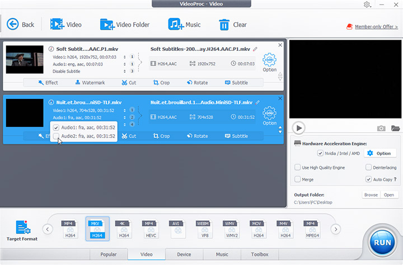Viewport: 403px width, 265px height.
Task: Go back with the Back arrow button
Action: 20,25
